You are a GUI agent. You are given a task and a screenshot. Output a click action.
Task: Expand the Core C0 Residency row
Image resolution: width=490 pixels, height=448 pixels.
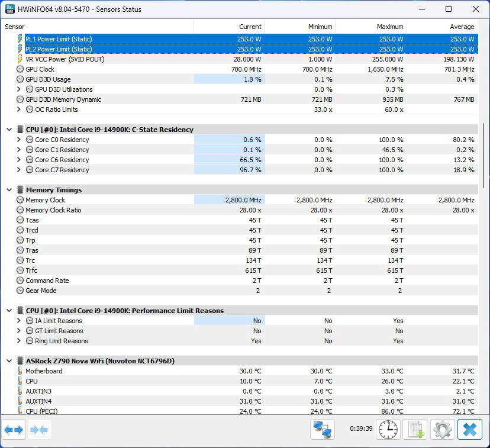tap(19, 140)
